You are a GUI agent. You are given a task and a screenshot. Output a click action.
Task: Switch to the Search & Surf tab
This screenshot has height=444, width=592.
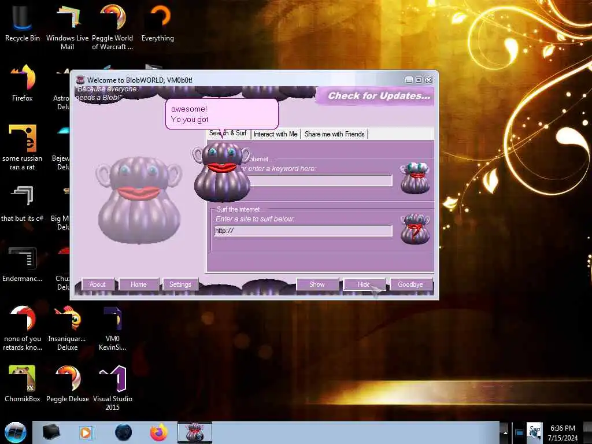228,134
